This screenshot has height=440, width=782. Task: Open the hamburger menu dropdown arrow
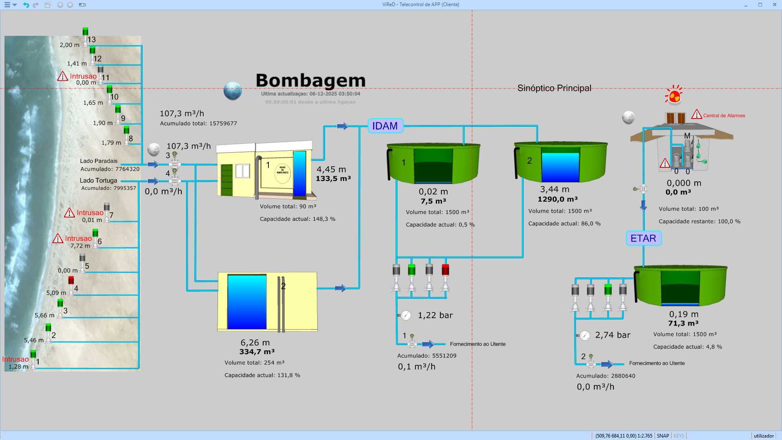(x=15, y=5)
